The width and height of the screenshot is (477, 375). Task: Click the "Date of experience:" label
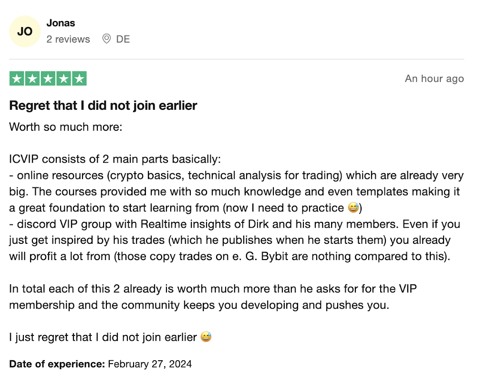tap(57, 364)
